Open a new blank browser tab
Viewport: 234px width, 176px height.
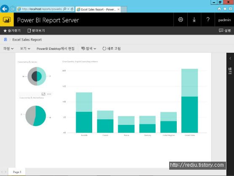pyautogui.click(x=124, y=9)
